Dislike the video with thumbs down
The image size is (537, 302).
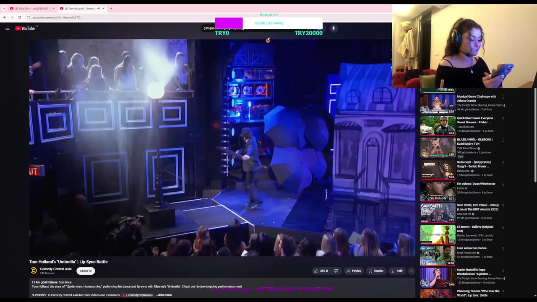click(336, 271)
